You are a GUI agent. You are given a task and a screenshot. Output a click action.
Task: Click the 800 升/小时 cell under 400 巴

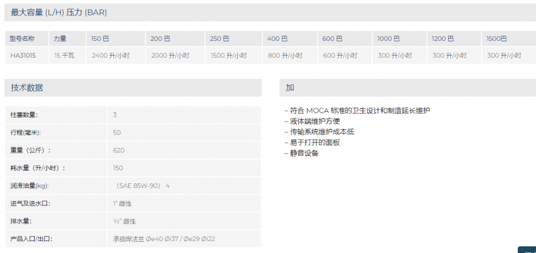[285, 56]
